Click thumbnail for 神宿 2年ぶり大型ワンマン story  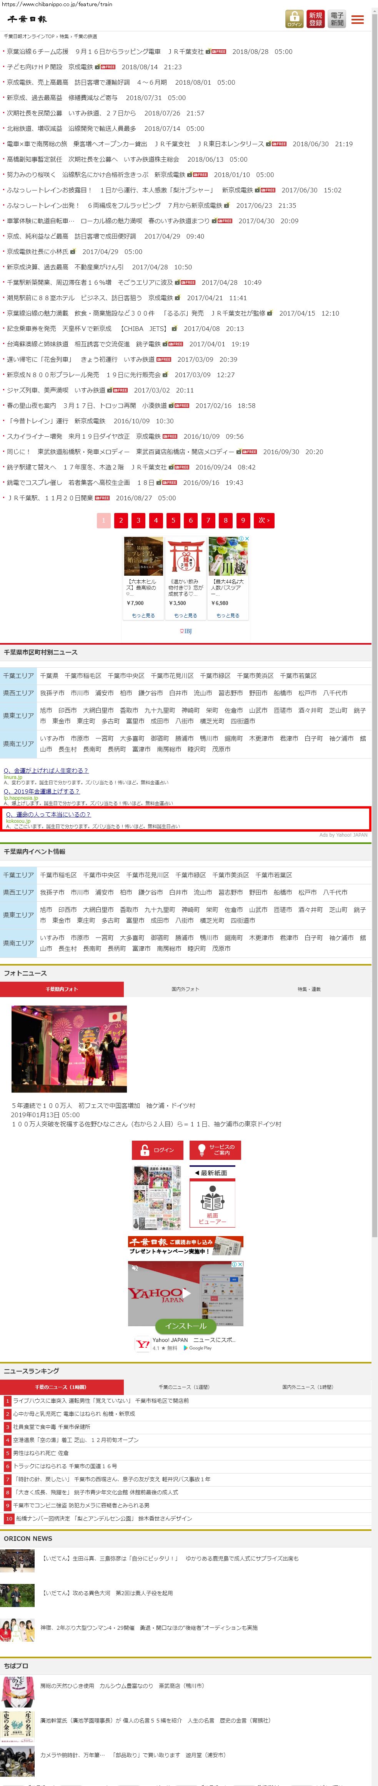(17, 1630)
